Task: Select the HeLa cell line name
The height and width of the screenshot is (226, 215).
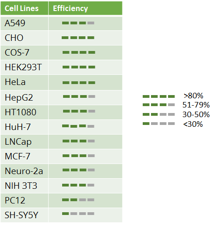Action: (15, 82)
